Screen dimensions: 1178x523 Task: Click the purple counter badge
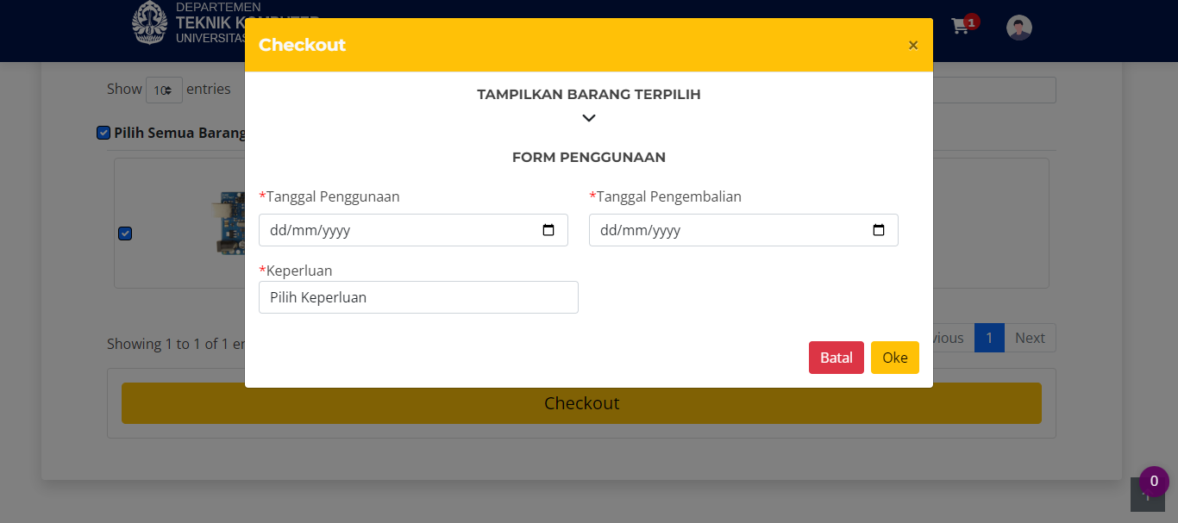click(x=1154, y=482)
